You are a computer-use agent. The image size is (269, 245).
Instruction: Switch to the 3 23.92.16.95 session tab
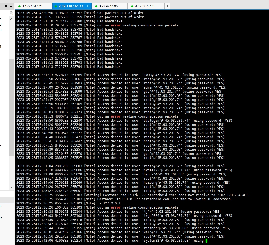[110, 6]
